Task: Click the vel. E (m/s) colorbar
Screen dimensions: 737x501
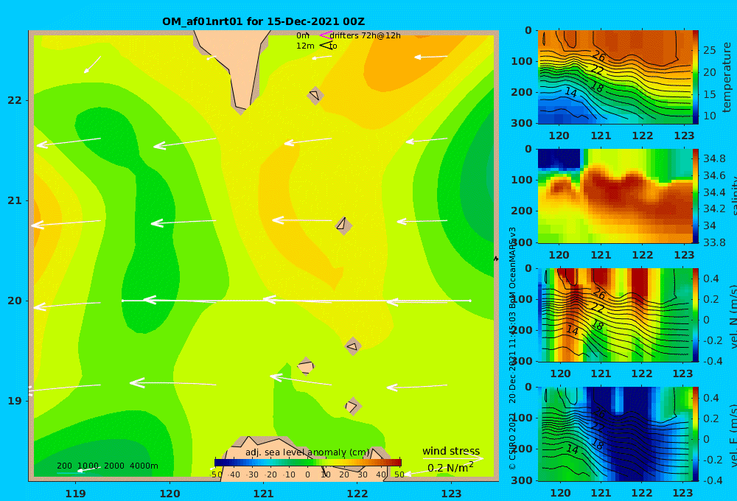Action: point(696,434)
